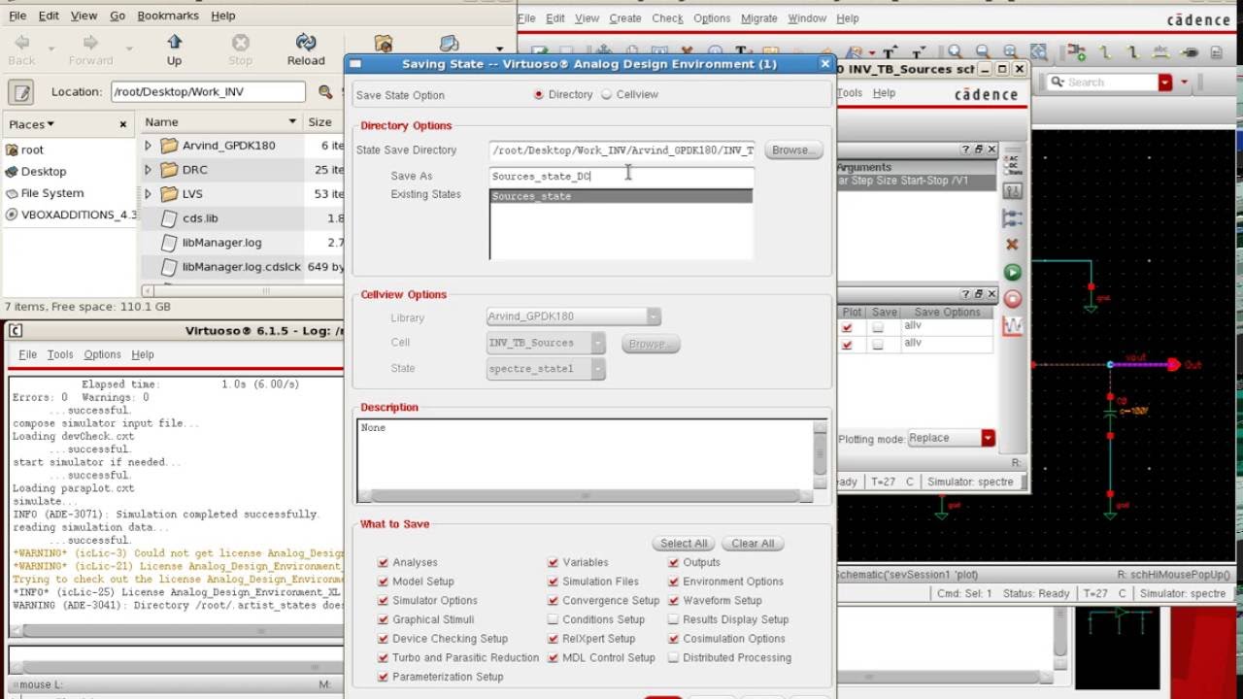The width and height of the screenshot is (1243, 699).
Task: Sort file list by Name column
Action: coord(221,121)
